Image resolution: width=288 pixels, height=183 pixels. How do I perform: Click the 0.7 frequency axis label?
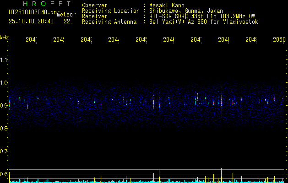pyautogui.click(x=4, y=151)
